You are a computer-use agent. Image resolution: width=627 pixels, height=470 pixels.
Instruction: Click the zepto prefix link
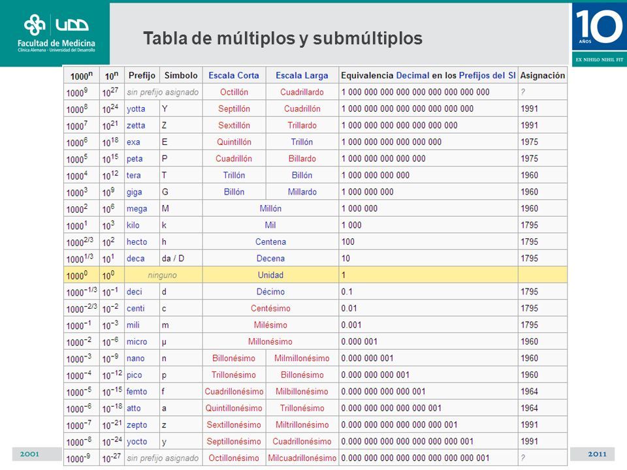(137, 425)
